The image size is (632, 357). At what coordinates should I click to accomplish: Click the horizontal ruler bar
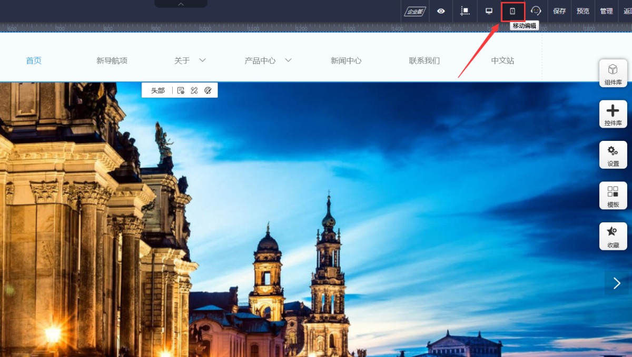[316, 27]
